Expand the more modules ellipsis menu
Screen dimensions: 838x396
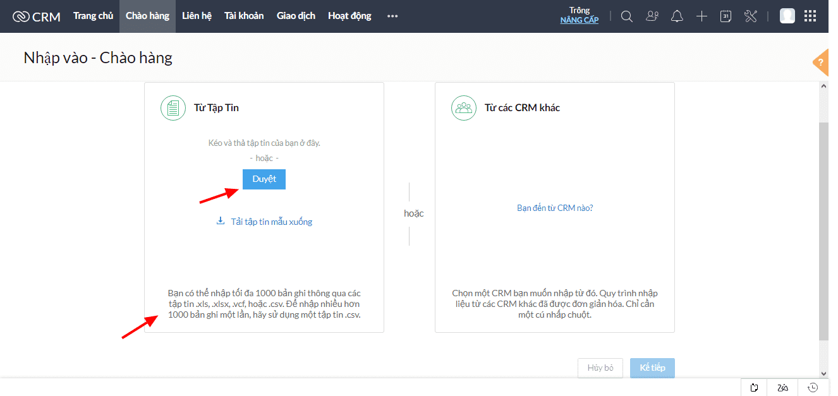[x=392, y=16]
